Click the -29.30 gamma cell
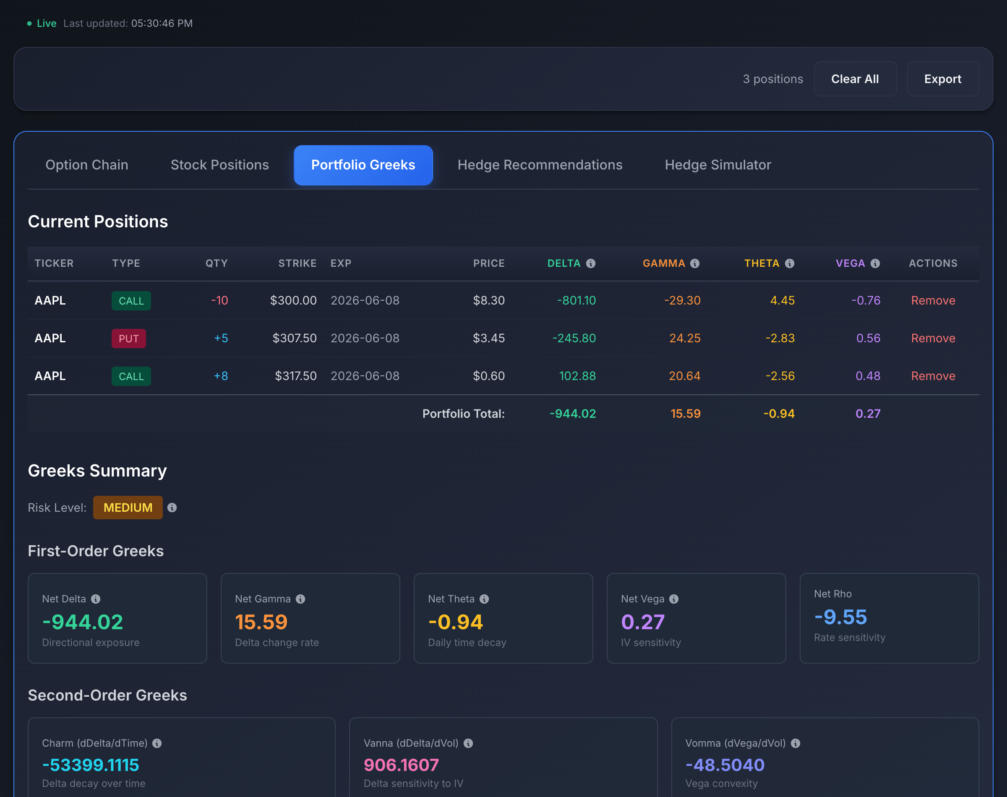 pyautogui.click(x=682, y=300)
